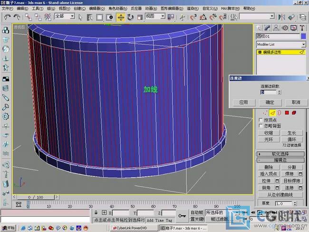Click the Align tool icon

(291, 17)
